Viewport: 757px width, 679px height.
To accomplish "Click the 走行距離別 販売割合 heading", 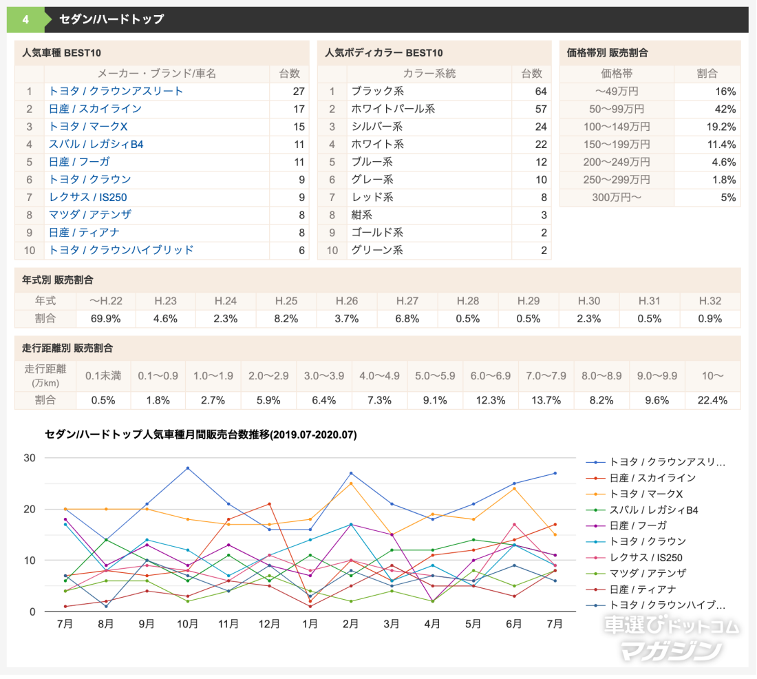I will (67, 348).
